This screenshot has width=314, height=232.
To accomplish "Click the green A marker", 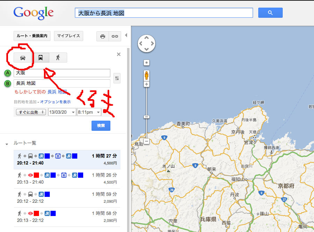I will click(8, 73).
